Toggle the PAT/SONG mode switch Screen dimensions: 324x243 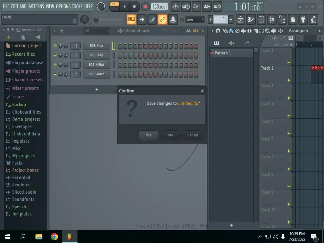115,6
